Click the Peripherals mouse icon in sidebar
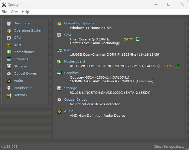The image size is (189, 150). [x=9, y=88]
